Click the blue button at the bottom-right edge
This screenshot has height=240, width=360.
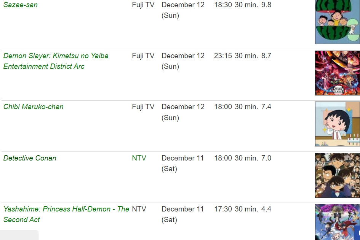[x=357, y=233]
